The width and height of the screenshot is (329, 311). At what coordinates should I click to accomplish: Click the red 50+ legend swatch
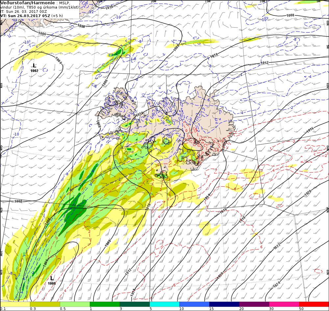coord(314,304)
